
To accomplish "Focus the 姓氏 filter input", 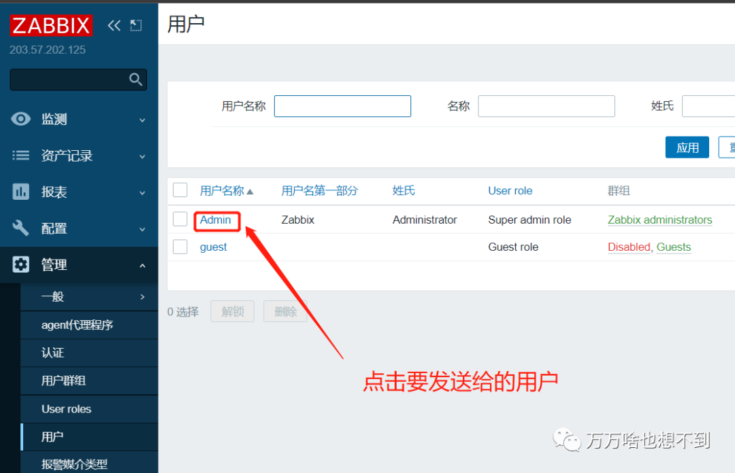I will tap(708, 106).
